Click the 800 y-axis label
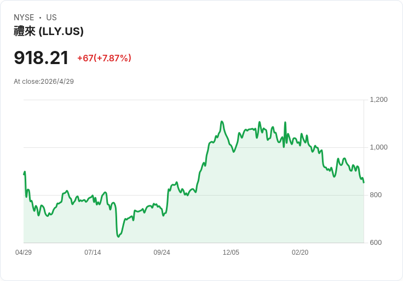Viewport: 403px width, 281px height. (376, 195)
